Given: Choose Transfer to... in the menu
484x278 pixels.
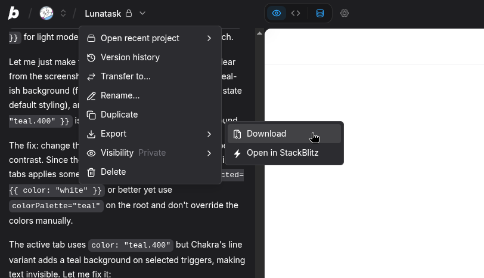Looking at the screenshot, I should tap(150, 76).
